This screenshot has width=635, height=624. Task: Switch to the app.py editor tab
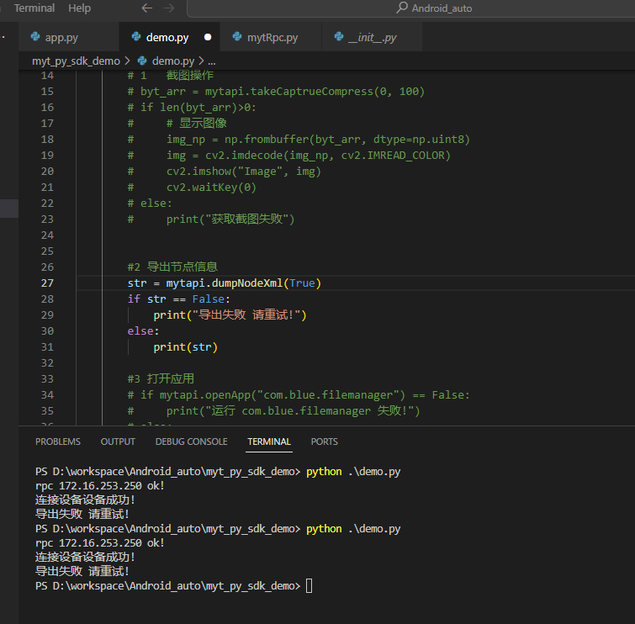(61, 38)
